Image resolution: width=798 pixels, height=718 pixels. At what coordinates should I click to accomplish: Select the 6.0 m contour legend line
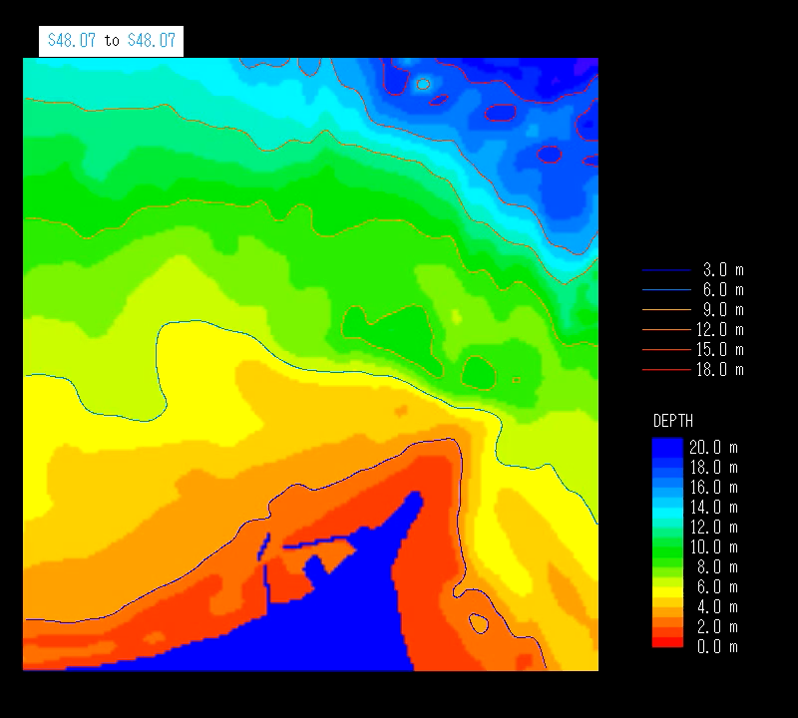[666, 290]
